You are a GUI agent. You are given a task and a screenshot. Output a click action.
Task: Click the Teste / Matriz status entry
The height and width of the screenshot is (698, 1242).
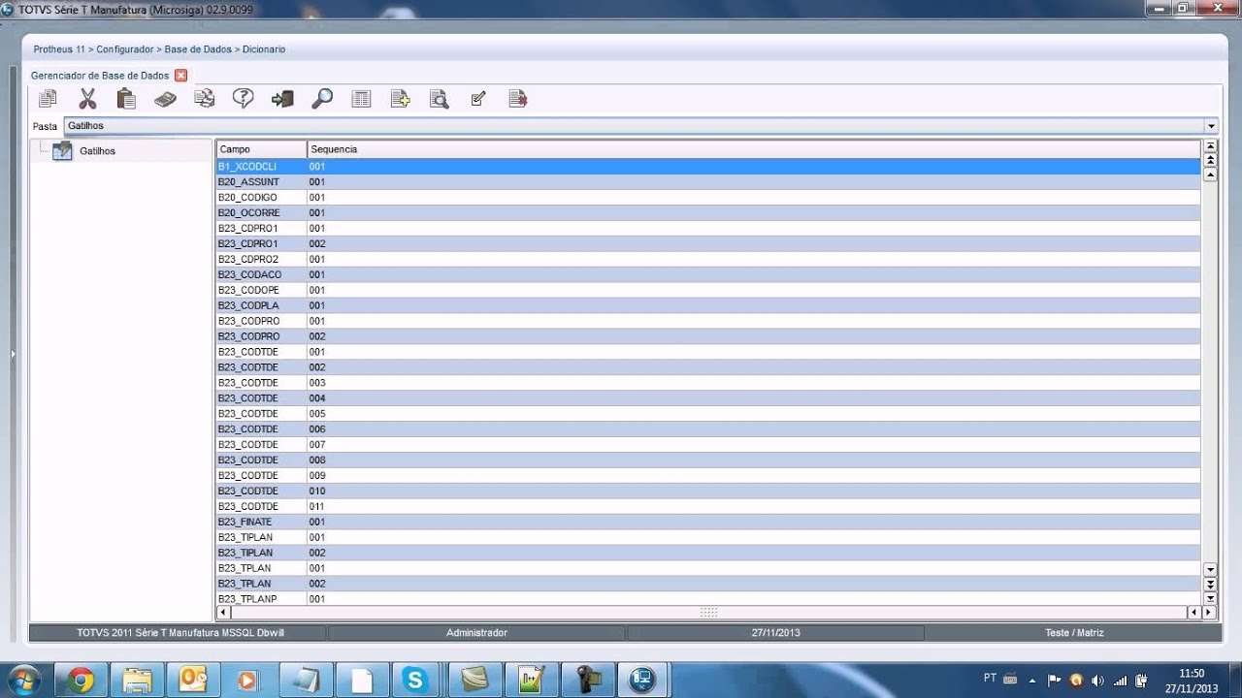1073,633
